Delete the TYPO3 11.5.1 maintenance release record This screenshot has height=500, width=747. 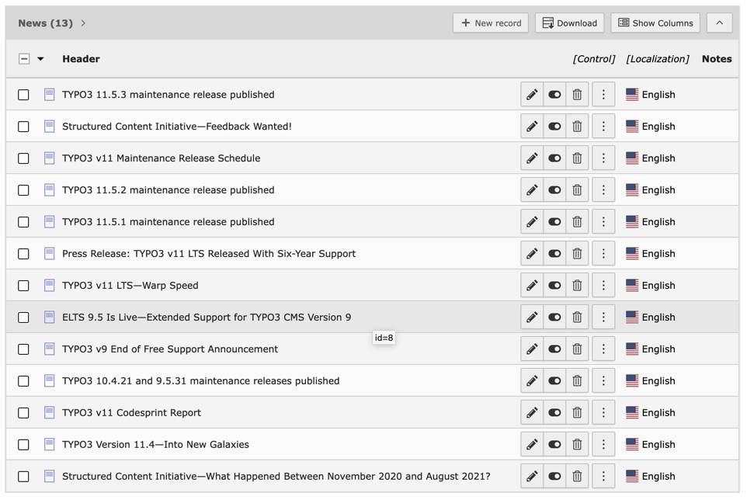point(577,222)
